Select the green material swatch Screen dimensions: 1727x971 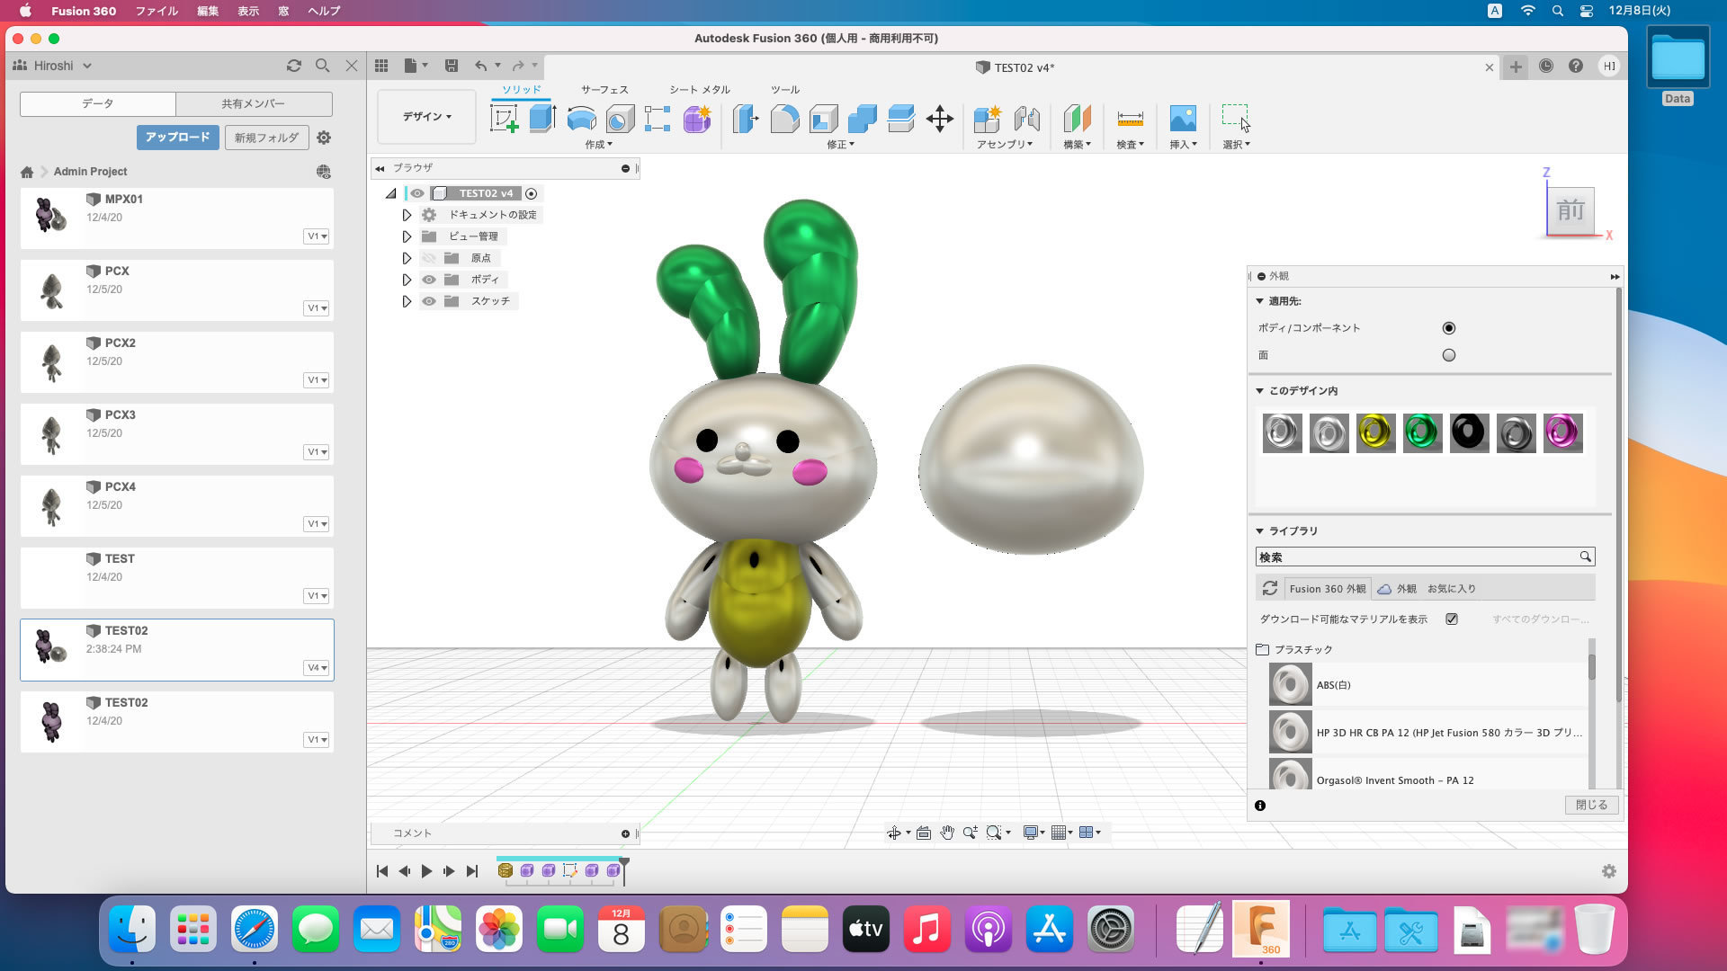(1422, 432)
